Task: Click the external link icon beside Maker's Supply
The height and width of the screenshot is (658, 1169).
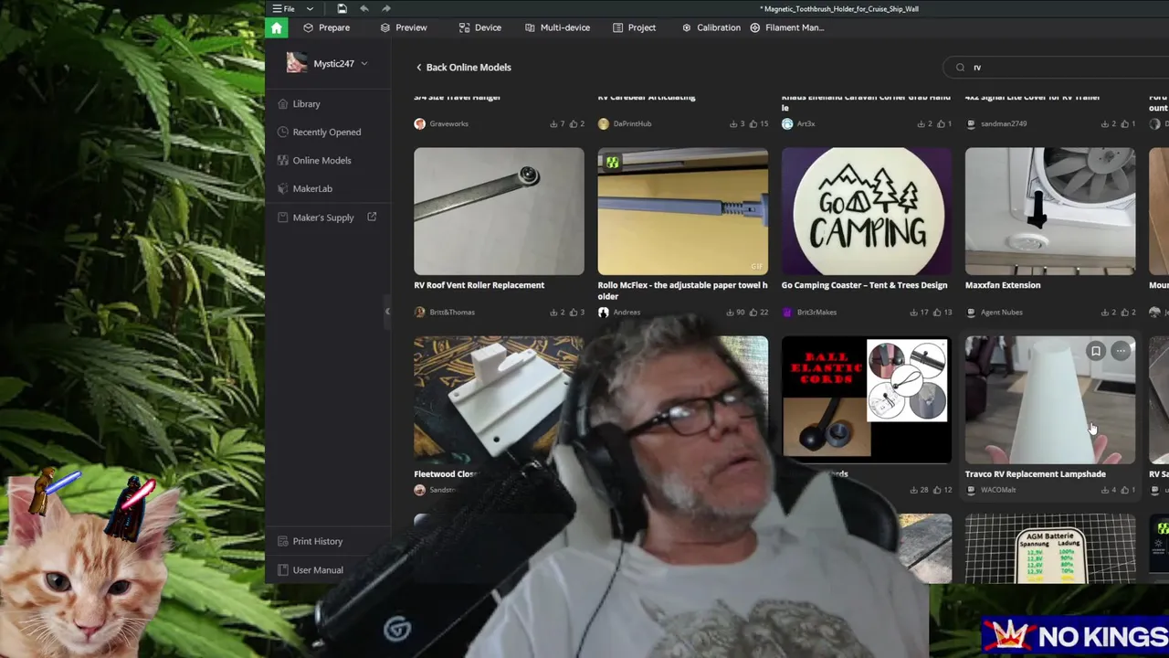Action: coord(372,217)
